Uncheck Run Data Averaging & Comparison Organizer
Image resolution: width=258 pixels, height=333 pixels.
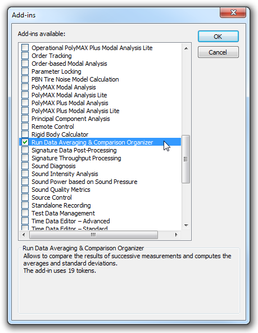25,142
